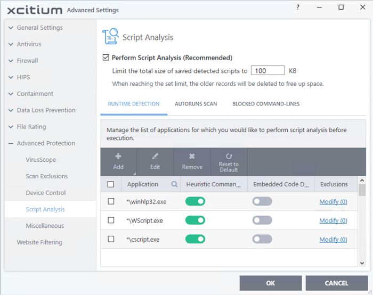This screenshot has width=373, height=295.
Task: Open the Add button dropdown arrow
Action: tap(134, 174)
